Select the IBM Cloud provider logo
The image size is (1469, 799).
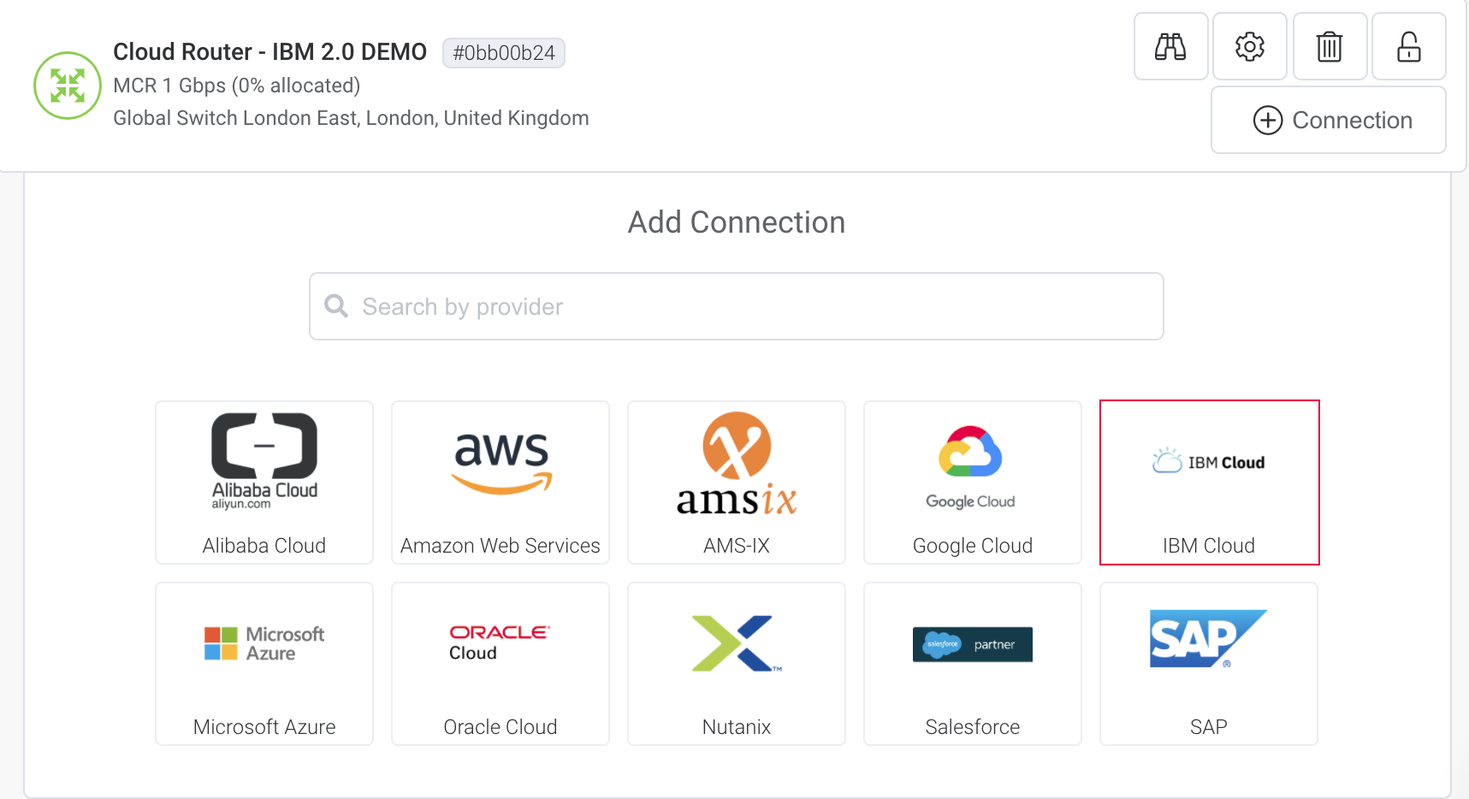pos(1208,462)
